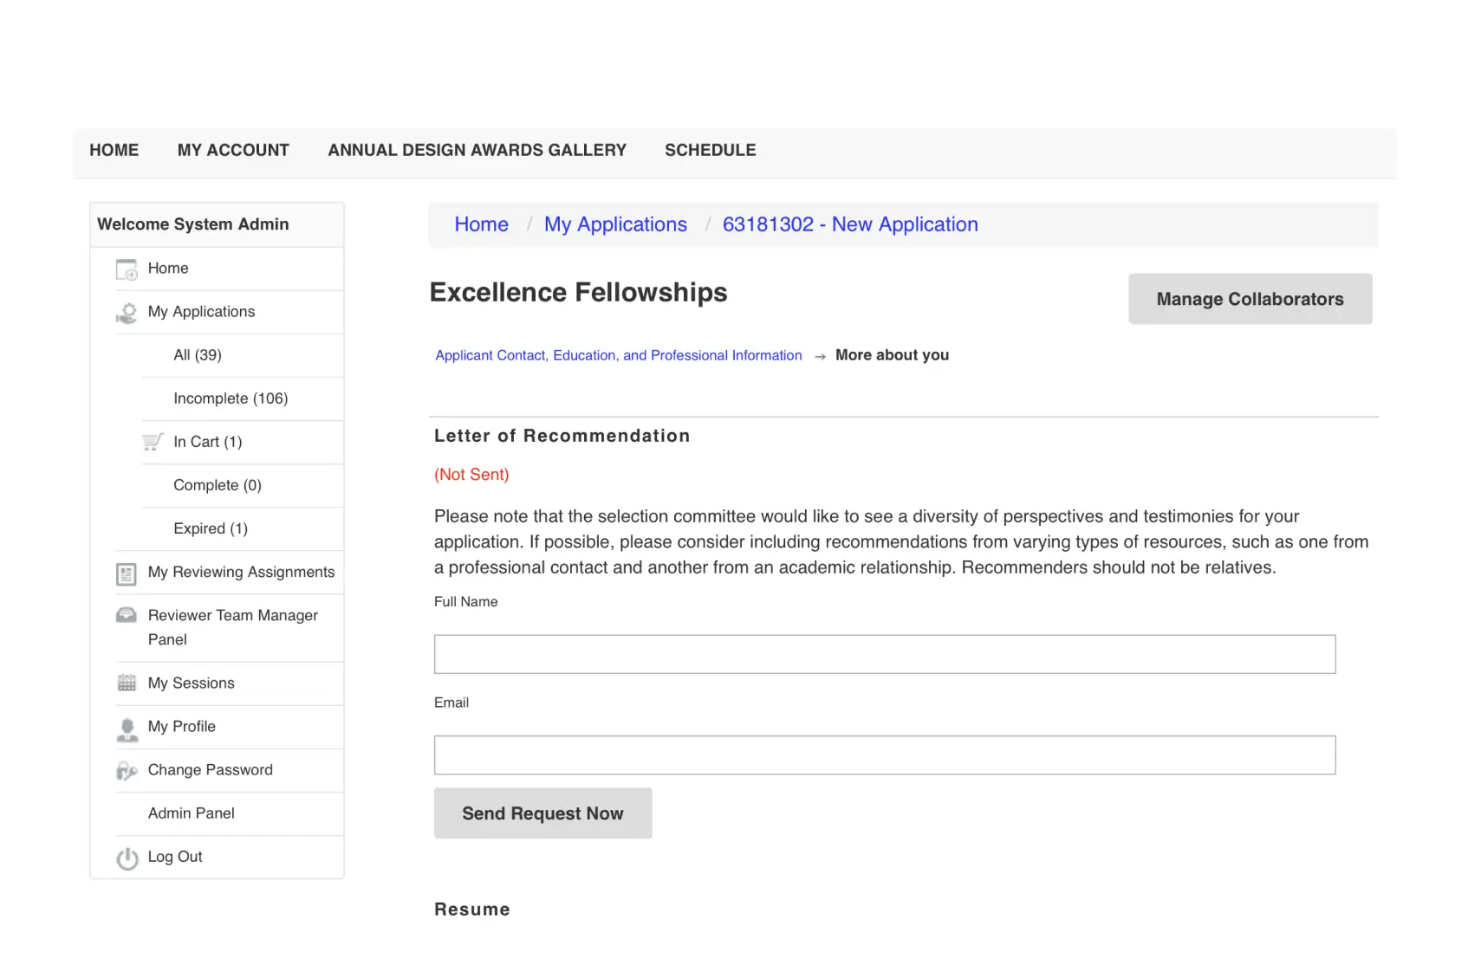Click the My Applications sidebar icon
Screen dimensions: 1468x965
coord(127,313)
